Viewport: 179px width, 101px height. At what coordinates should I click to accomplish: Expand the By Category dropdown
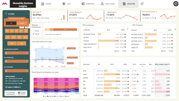pos(17,71)
